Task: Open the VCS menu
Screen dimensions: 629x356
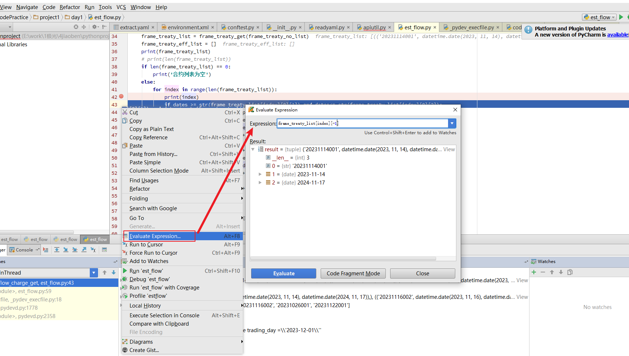Action: click(121, 7)
